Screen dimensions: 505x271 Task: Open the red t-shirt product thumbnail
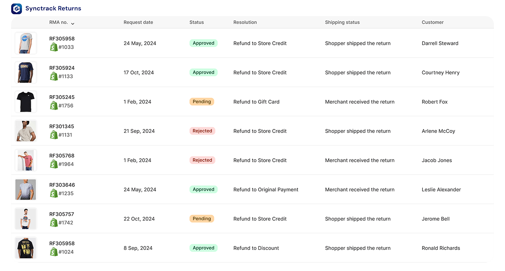tap(26, 160)
